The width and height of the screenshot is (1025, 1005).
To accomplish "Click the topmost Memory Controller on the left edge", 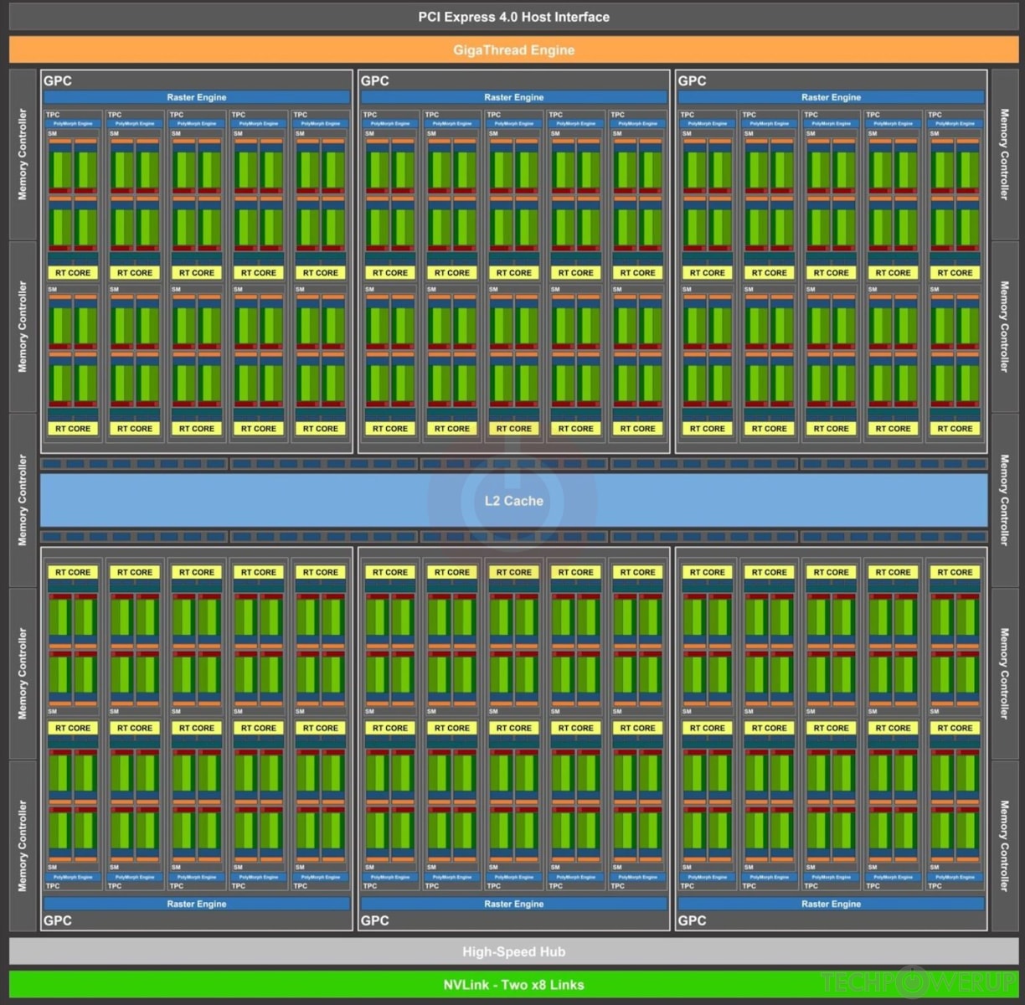I will click(x=23, y=155).
